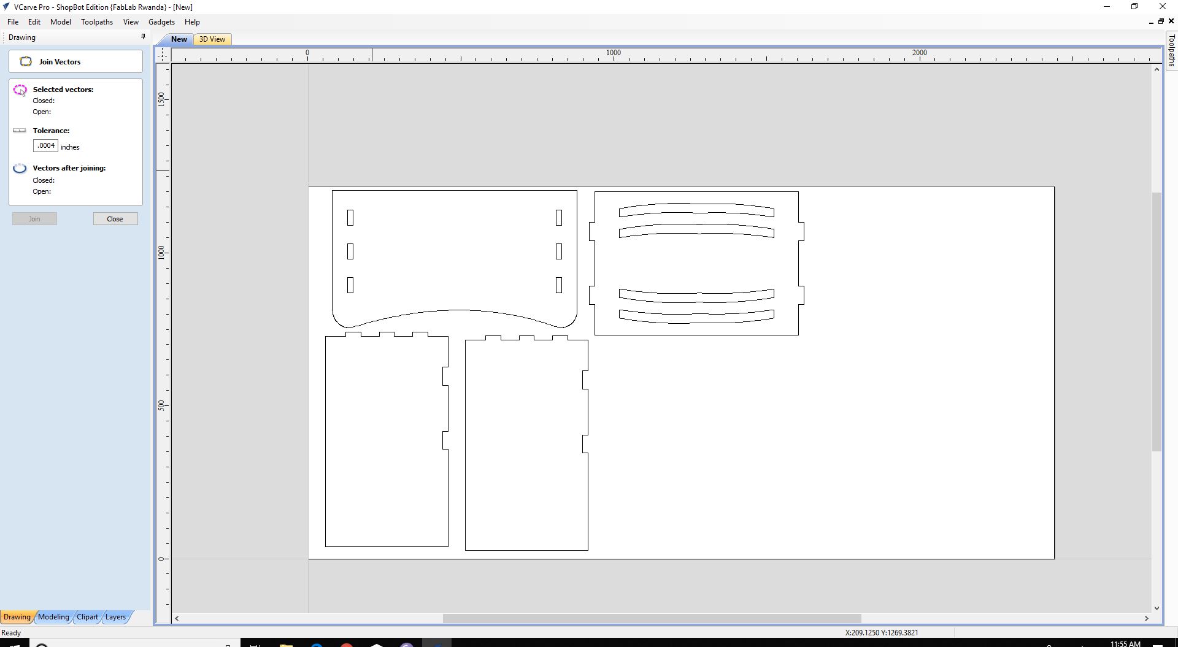Click the horizontal scrollbar right arrow
The height and width of the screenshot is (647, 1178).
[x=1146, y=618]
